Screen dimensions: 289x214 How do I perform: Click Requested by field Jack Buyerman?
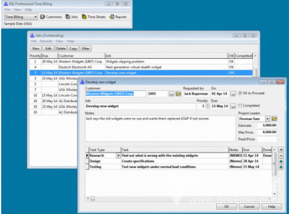click(x=196, y=94)
